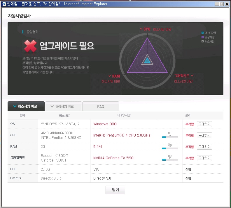Image resolution: width=231 pixels, height=208 pixels.
Task: Click the RAM label on radar chart
Action: click(116, 76)
